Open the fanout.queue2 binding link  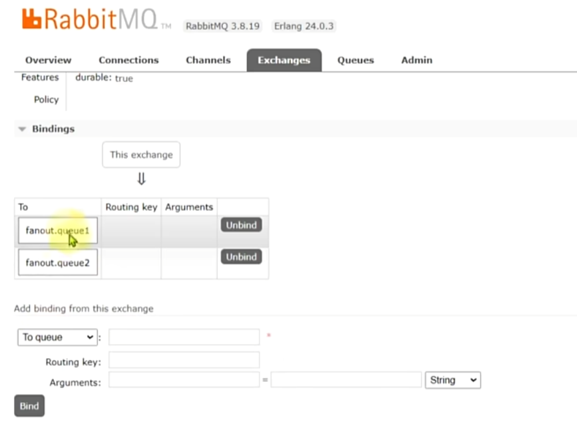[x=58, y=262]
